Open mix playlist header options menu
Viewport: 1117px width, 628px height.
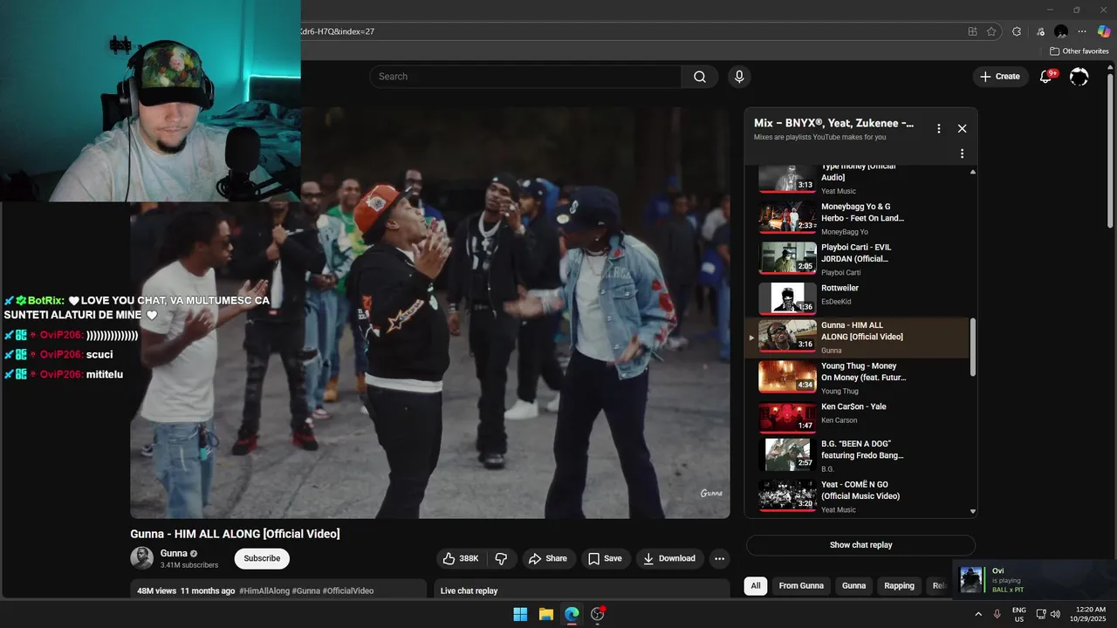[x=939, y=128]
